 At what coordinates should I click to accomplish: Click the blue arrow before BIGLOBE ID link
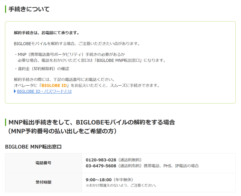tap(15, 91)
